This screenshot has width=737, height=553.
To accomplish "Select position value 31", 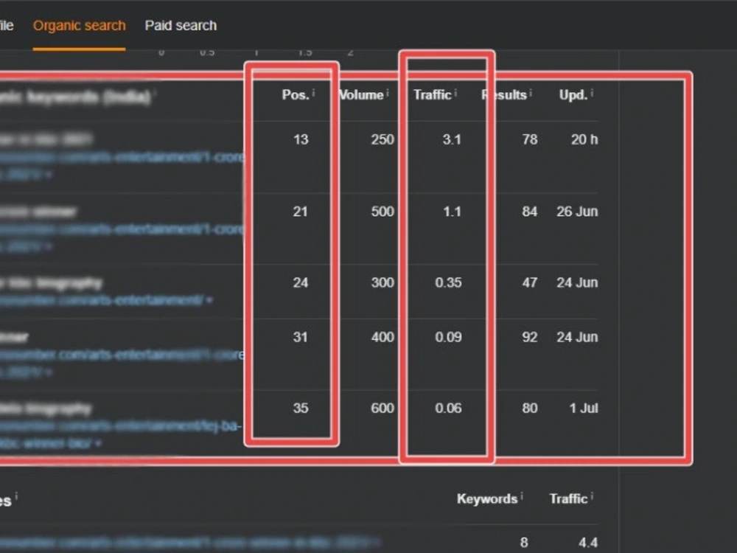I will (301, 337).
